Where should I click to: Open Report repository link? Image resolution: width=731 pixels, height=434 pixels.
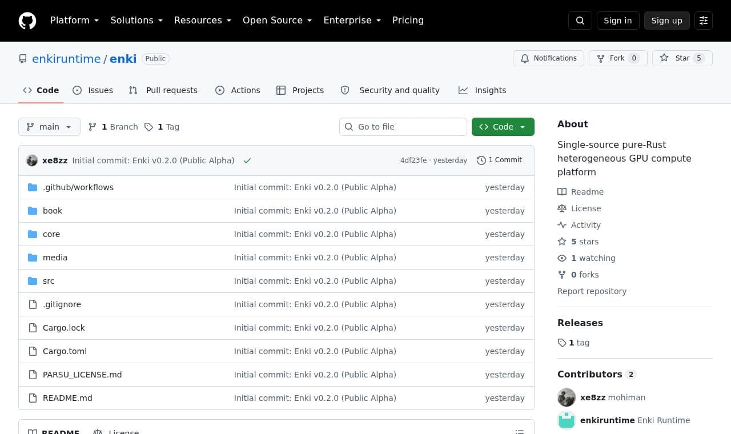click(x=592, y=291)
